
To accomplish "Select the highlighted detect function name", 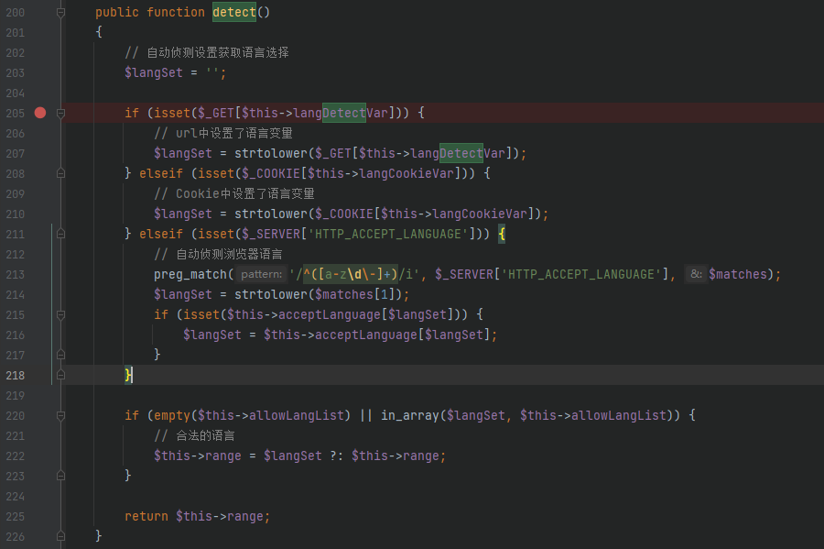I will click(233, 12).
